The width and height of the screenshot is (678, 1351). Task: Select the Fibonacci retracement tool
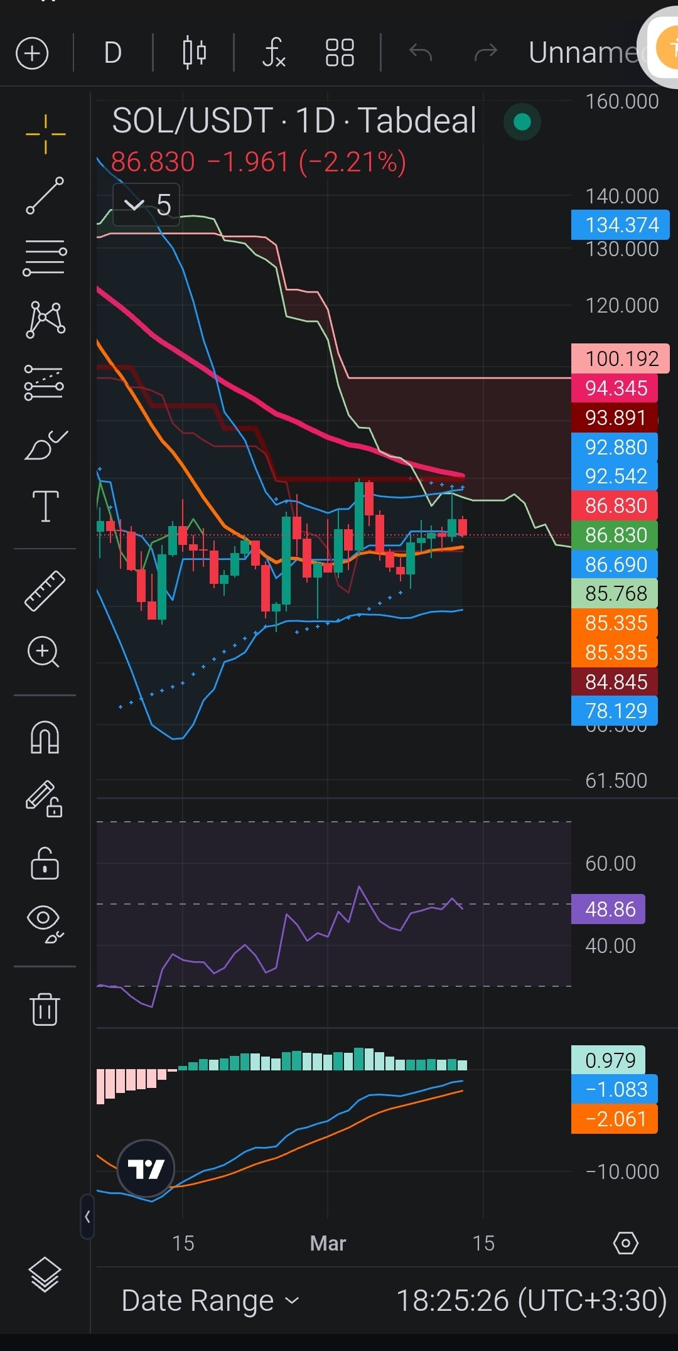[45, 257]
